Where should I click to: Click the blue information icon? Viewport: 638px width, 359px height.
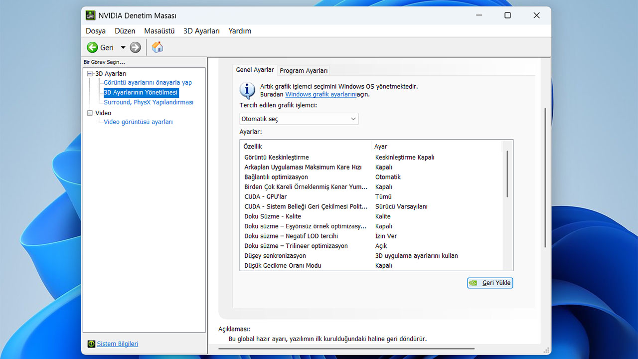[x=247, y=90]
